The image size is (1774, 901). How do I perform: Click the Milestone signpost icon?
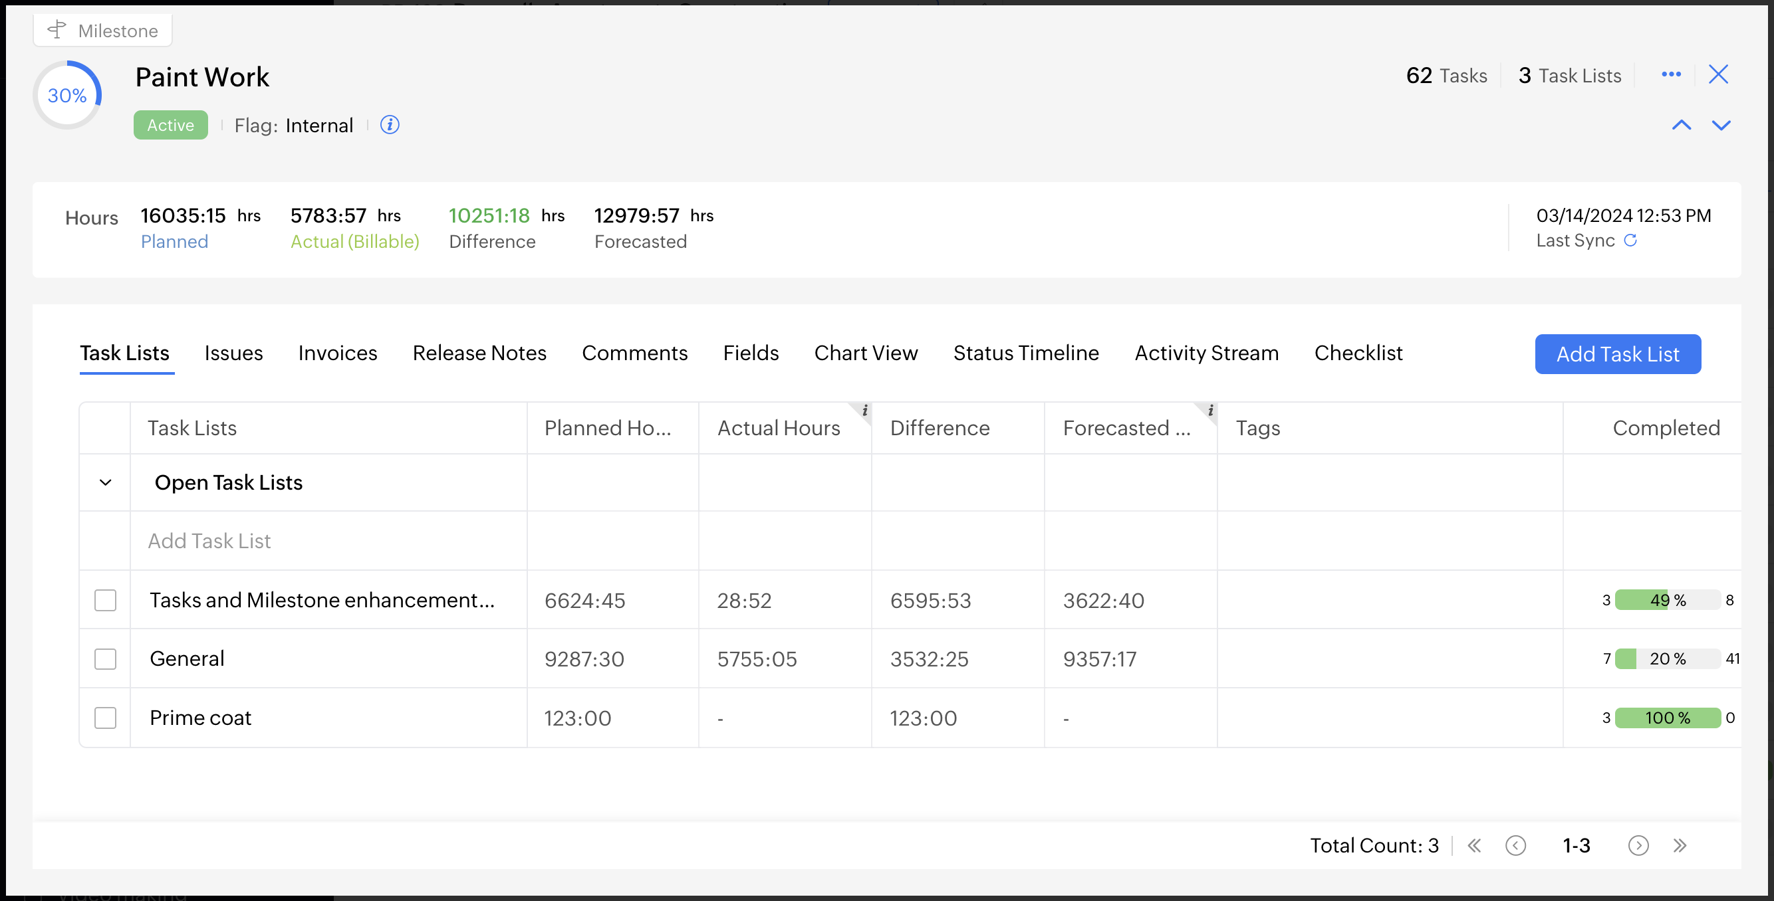pos(57,30)
